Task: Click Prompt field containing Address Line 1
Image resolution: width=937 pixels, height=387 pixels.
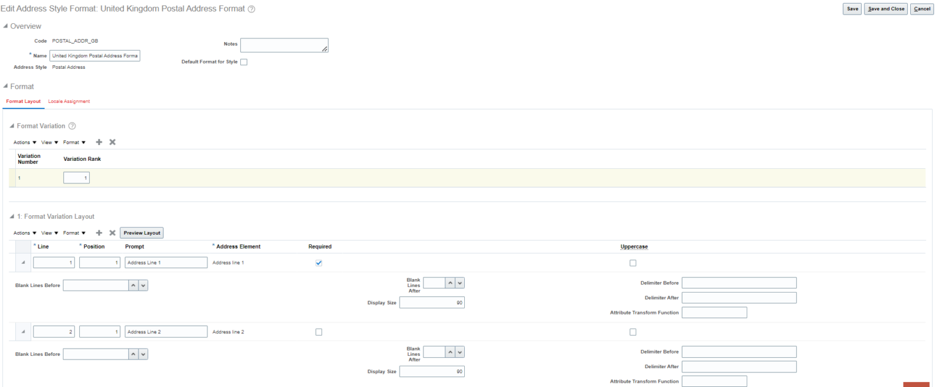Action: tap(167, 263)
